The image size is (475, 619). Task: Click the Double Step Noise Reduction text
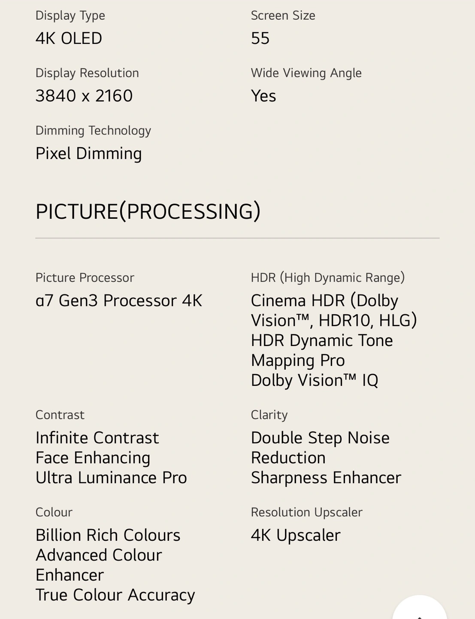click(x=320, y=447)
